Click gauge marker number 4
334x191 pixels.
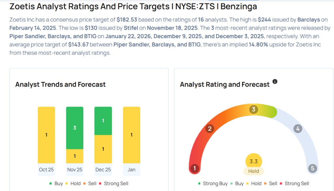click(x=297, y=129)
